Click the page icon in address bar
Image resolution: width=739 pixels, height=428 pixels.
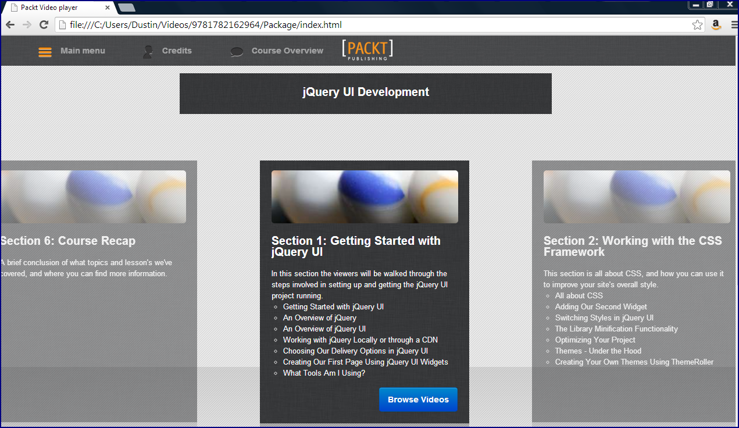[62, 24]
